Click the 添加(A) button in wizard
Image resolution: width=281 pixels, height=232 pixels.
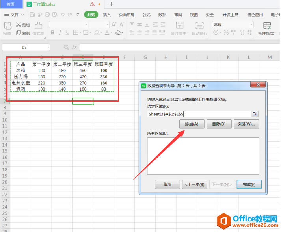192,124
